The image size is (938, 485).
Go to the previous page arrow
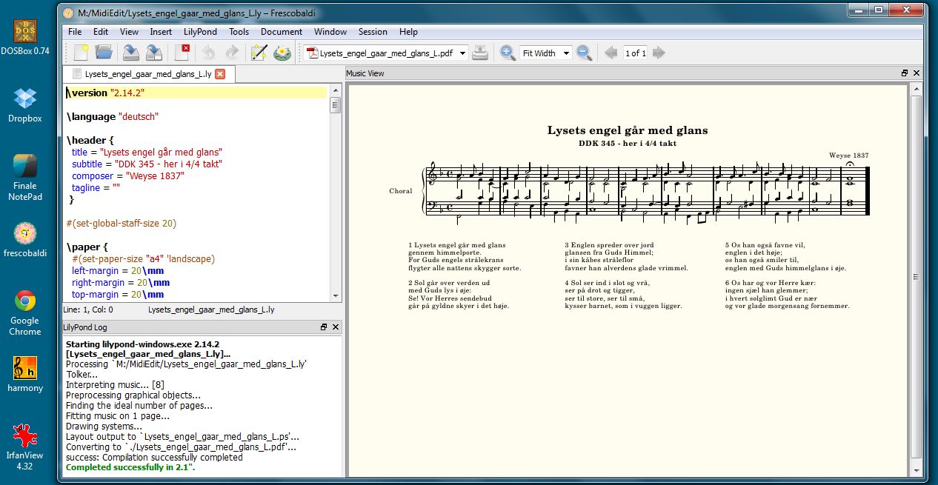pyautogui.click(x=611, y=53)
